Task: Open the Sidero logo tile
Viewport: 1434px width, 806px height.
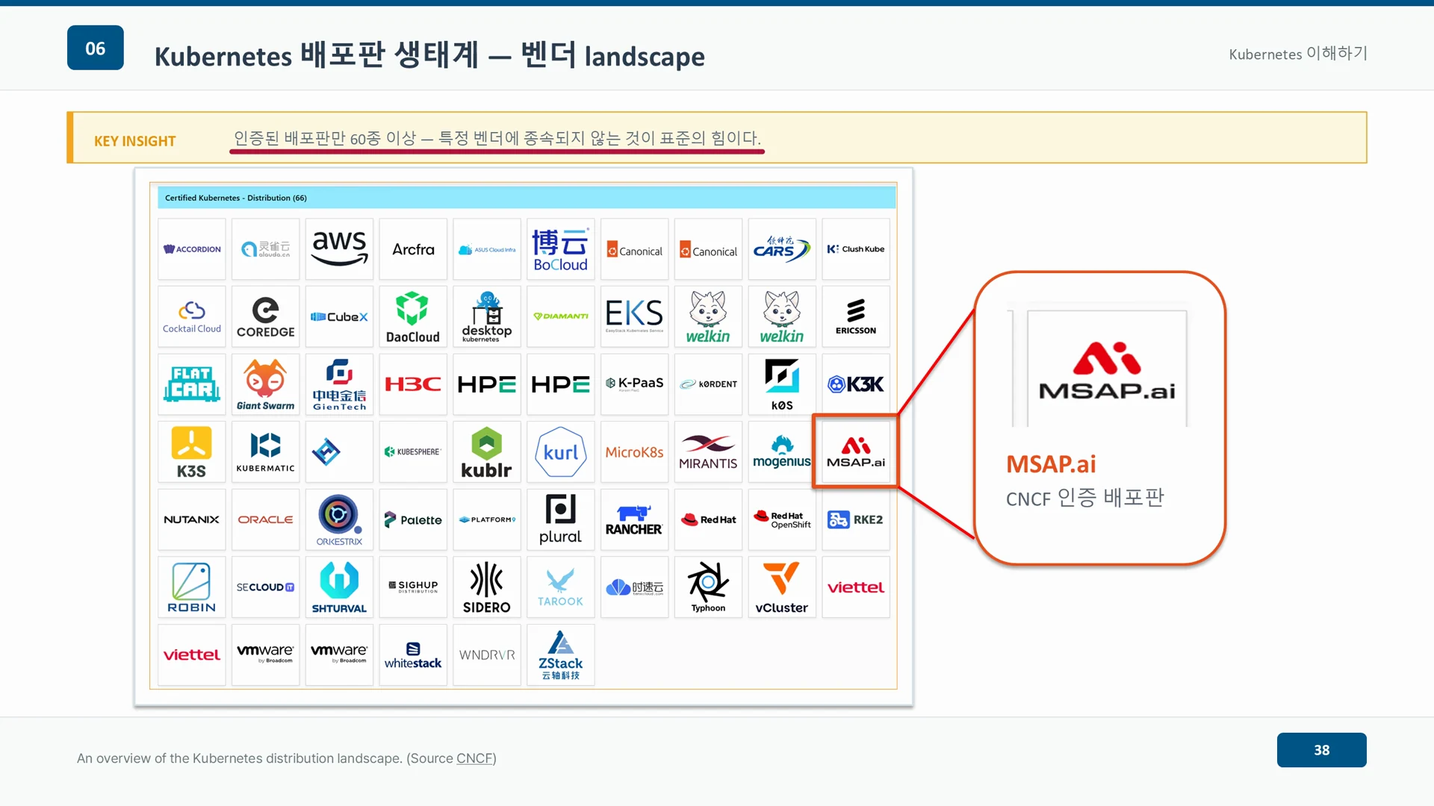Action: (486, 587)
